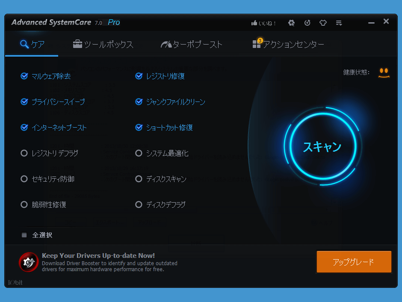The width and height of the screenshot is (402, 302).
Task: Close the Advanced SystemCare window
Action: click(x=386, y=21)
